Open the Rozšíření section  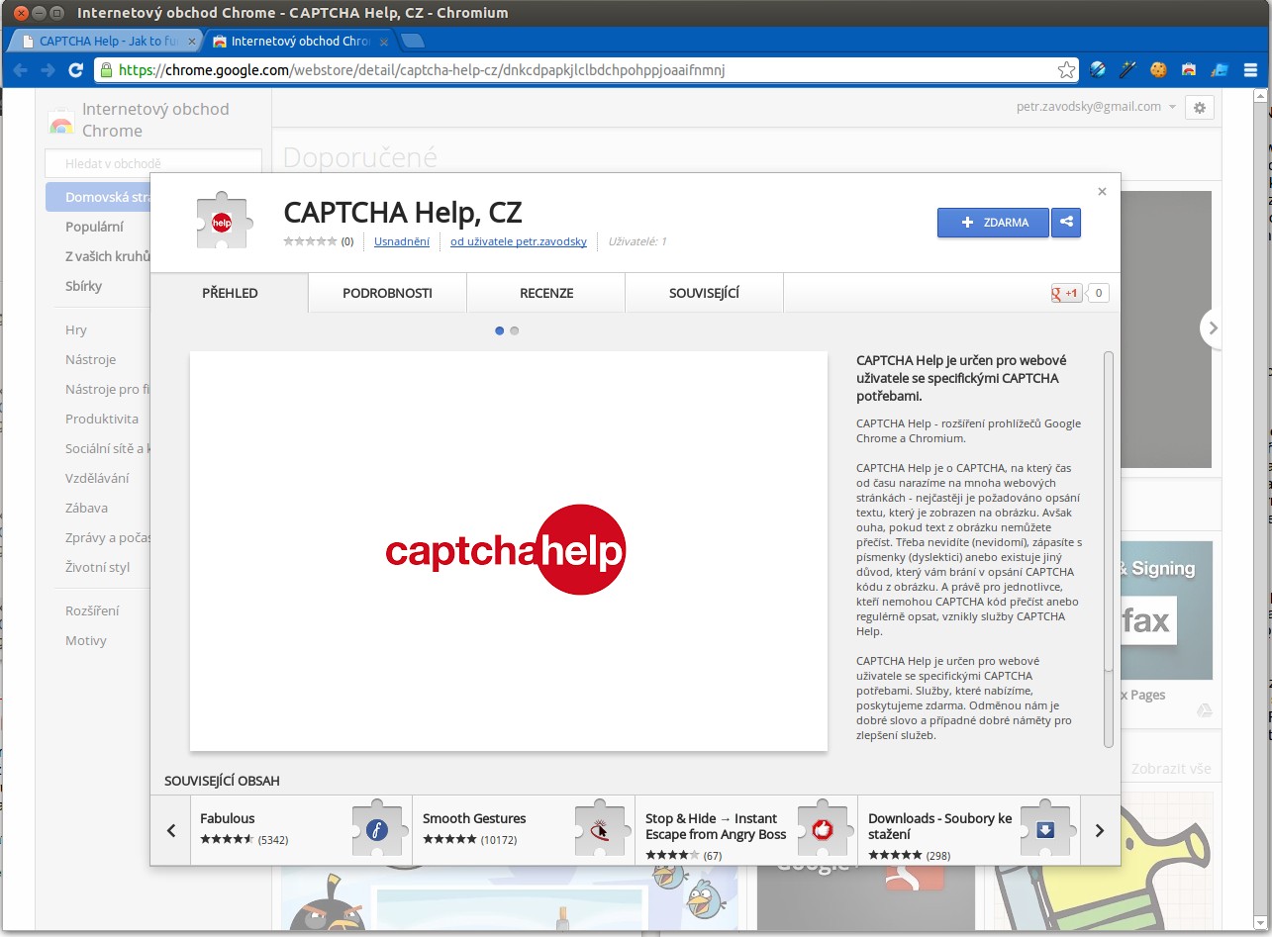[93, 610]
